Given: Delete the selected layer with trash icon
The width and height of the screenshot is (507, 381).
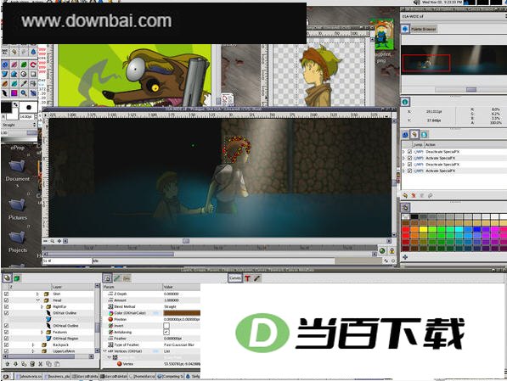Looking at the screenshot, I should click(32, 364).
